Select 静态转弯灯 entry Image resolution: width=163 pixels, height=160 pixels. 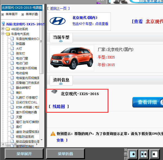pos(23,88)
